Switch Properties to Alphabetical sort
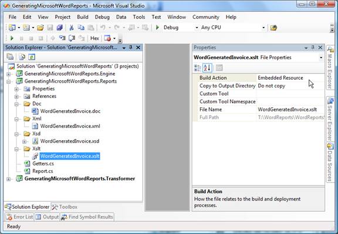 tap(207, 68)
